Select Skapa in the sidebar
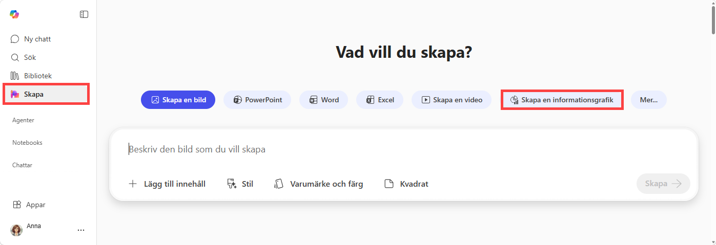Image resolution: width=716 pixels, height=245 pixels. pos(34,94)
